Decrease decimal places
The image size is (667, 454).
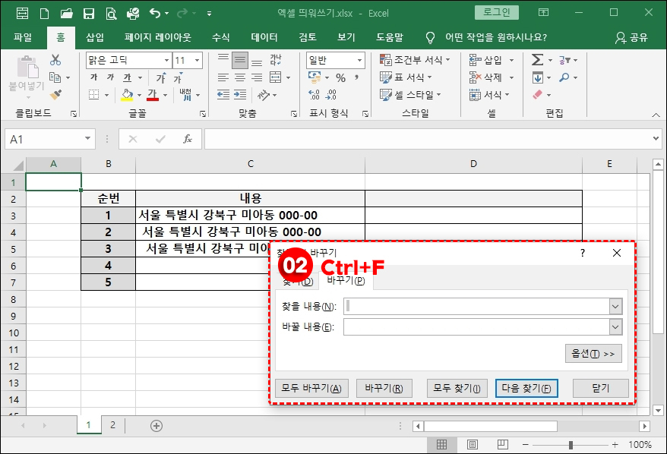point(331,95)
